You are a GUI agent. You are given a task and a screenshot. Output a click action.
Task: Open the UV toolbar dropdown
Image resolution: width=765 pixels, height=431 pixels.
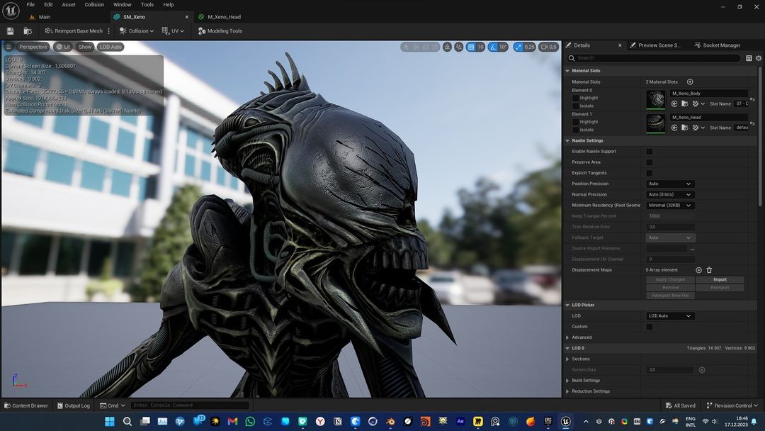click(x=173, y=30)
